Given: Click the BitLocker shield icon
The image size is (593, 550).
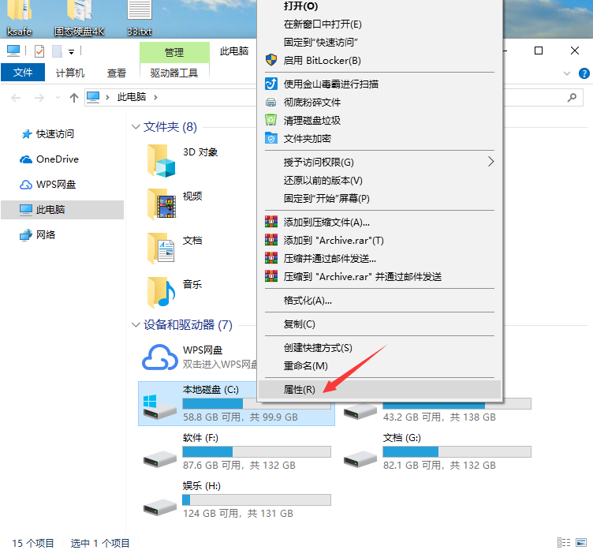Looking at the screenshot, I should (270, 60).
